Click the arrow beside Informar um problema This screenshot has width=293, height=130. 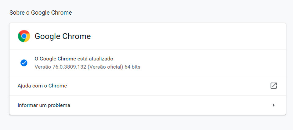(274, 105)
